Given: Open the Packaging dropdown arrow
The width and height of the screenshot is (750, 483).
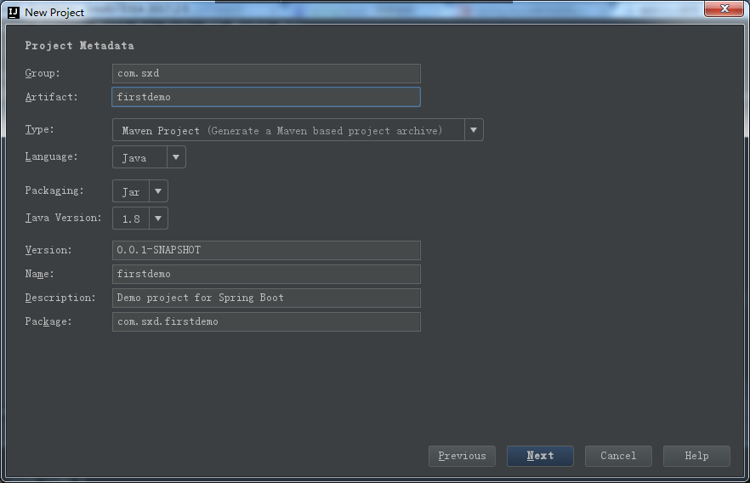Looking at the screenshot, I should coord(158,191).
